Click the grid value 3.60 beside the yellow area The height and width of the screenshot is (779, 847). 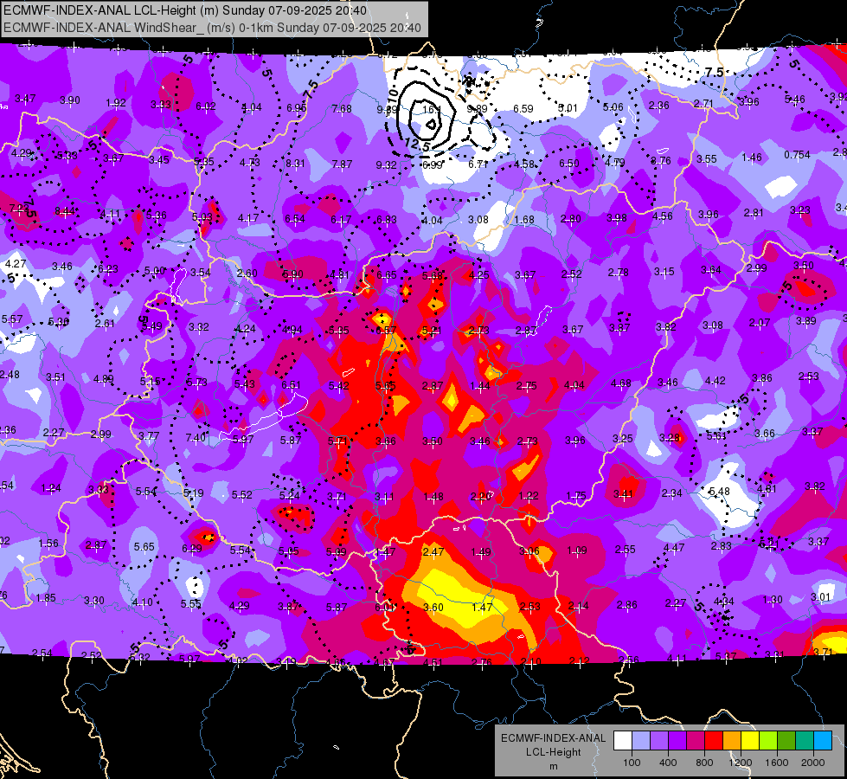coord(433,607)
